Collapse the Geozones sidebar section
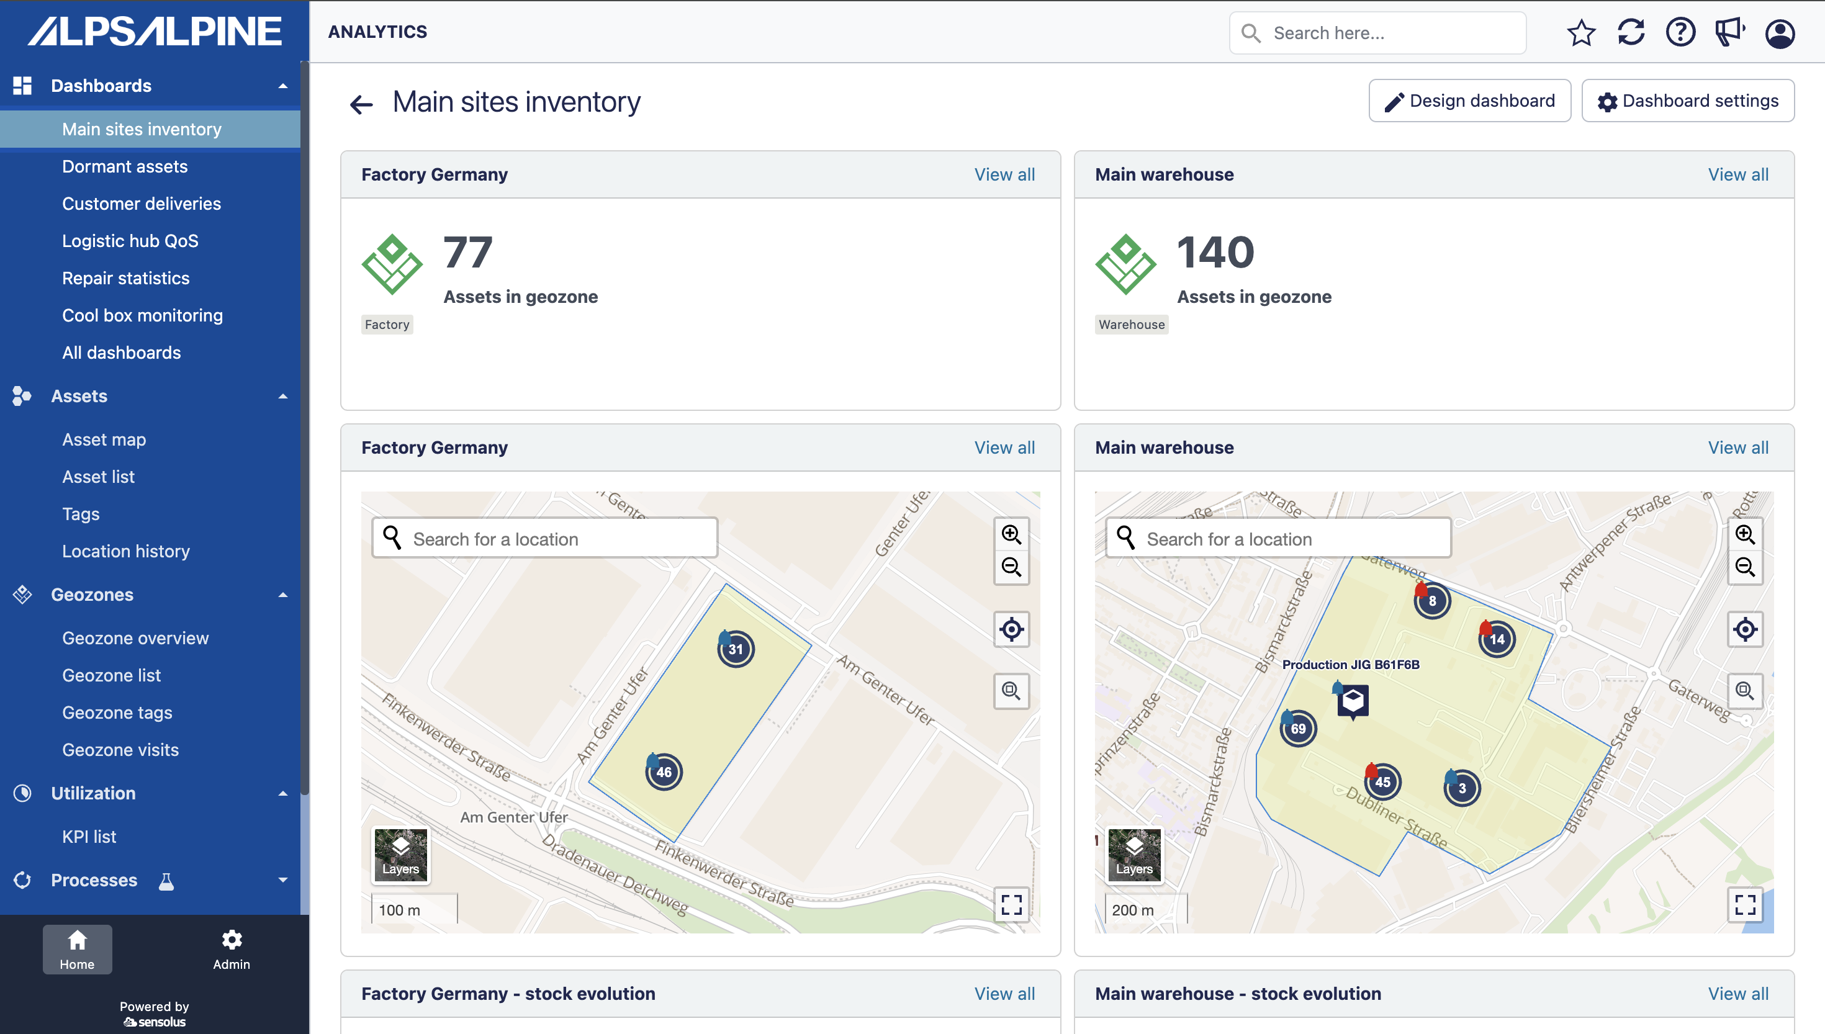 [282, 595]
